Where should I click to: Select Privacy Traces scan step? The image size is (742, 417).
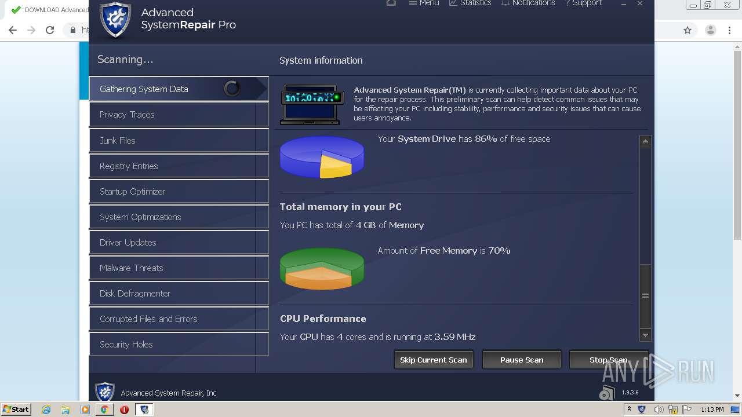[x=179, y=115]
